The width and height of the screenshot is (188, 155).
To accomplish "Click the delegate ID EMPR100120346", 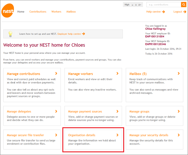I will click(155, 44).
